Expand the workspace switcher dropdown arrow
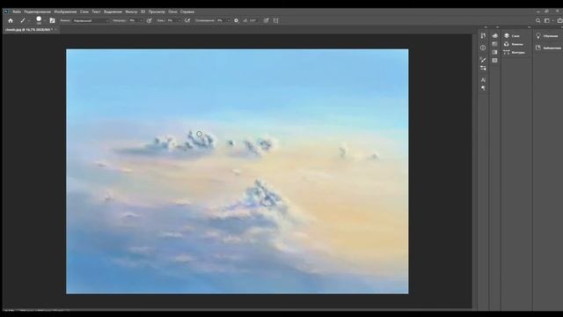The width and height of the screenshot is (563, 317). tap(552, 20)
